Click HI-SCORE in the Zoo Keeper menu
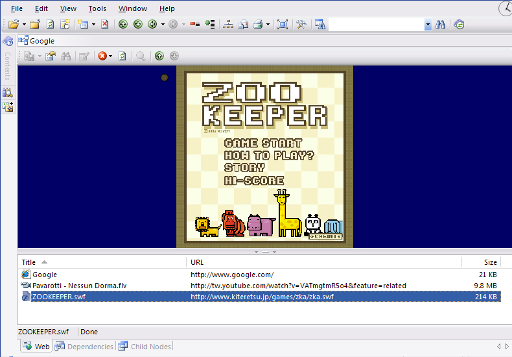 coord(254,180)
